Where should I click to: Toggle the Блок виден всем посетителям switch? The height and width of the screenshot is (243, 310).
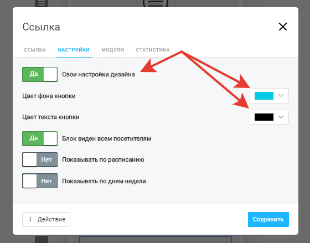pyautogui.click(x=40, y=138)
